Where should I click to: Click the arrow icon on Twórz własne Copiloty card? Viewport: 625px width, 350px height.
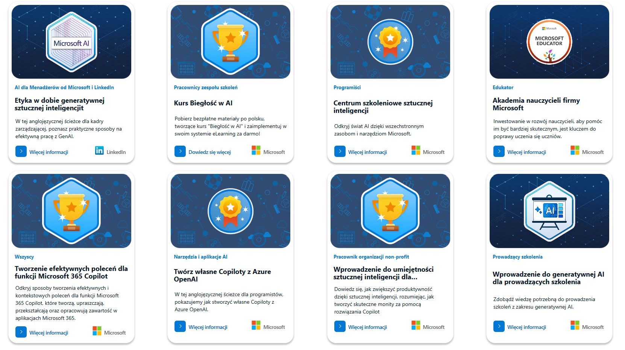click(x=180, y=326)
